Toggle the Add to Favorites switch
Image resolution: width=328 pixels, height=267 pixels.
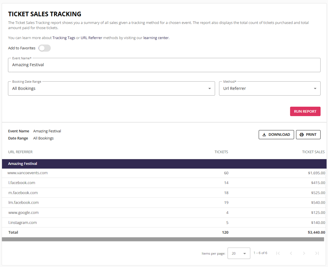pyautogui.click(x=44, y=48)
